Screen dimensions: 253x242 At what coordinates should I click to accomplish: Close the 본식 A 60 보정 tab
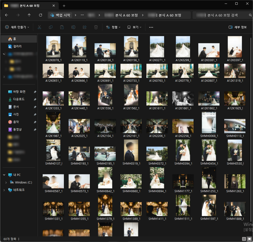[54, 6]
